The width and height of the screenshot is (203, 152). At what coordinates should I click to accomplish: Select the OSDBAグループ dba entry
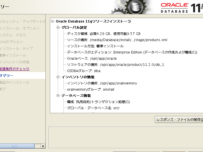point(83,71)
